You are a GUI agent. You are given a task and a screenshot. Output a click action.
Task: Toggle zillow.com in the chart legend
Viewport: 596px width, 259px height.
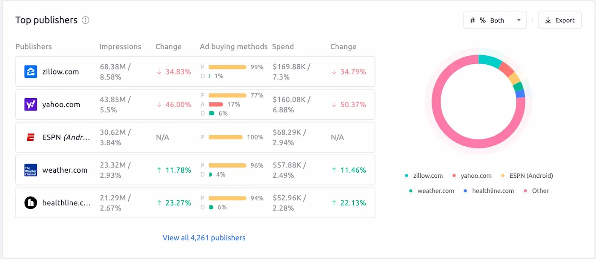428,175
